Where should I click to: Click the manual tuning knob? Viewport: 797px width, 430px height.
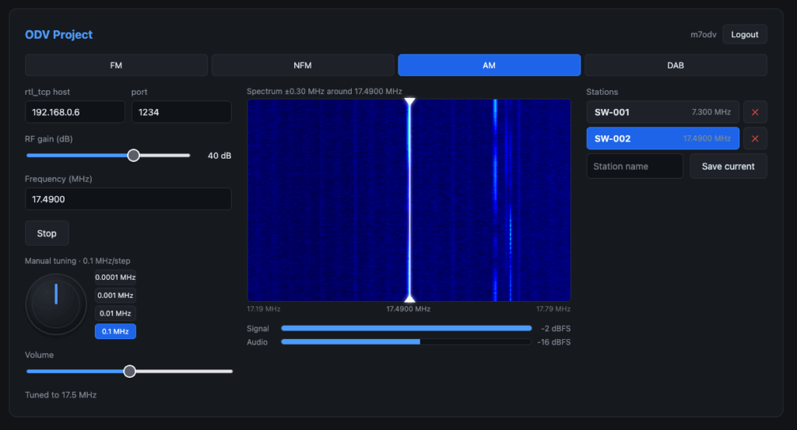click(x=56, y=304)
